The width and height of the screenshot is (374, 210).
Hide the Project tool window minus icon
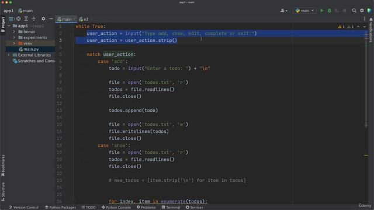(x=51, y=19)
